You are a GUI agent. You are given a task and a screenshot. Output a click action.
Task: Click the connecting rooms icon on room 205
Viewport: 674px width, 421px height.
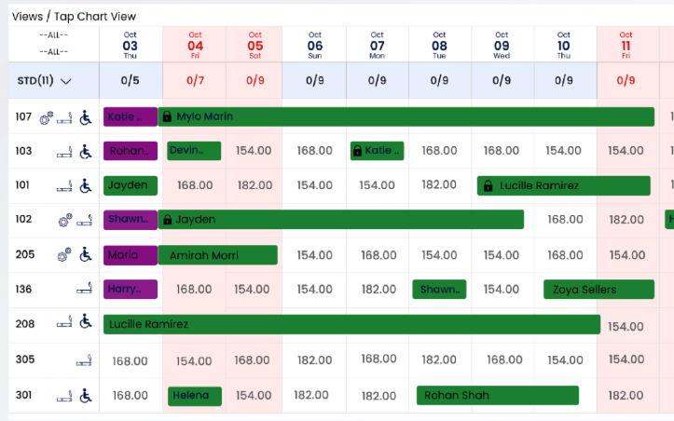[x=64, y=255]
